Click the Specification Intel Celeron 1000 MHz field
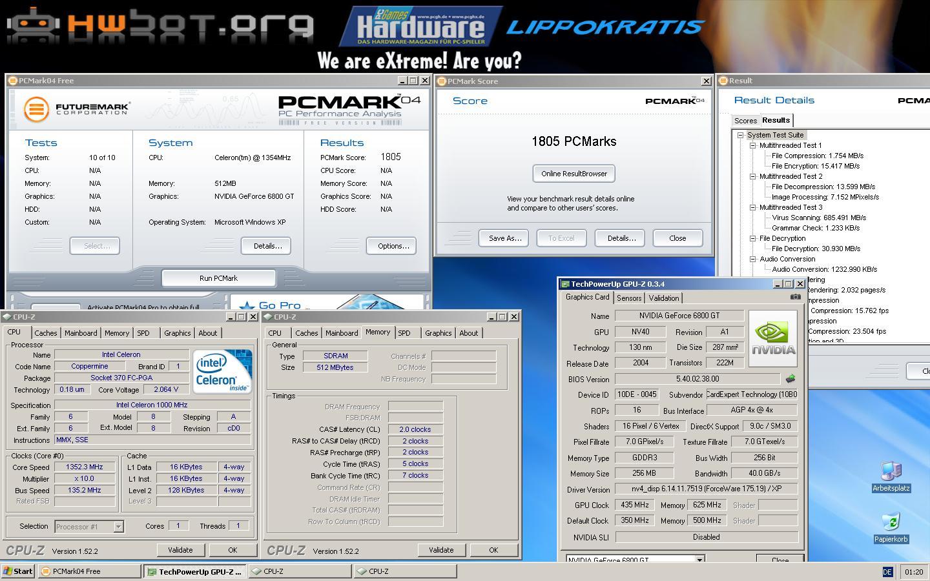The height and width of the screenshot is (581, 930). 152,405
